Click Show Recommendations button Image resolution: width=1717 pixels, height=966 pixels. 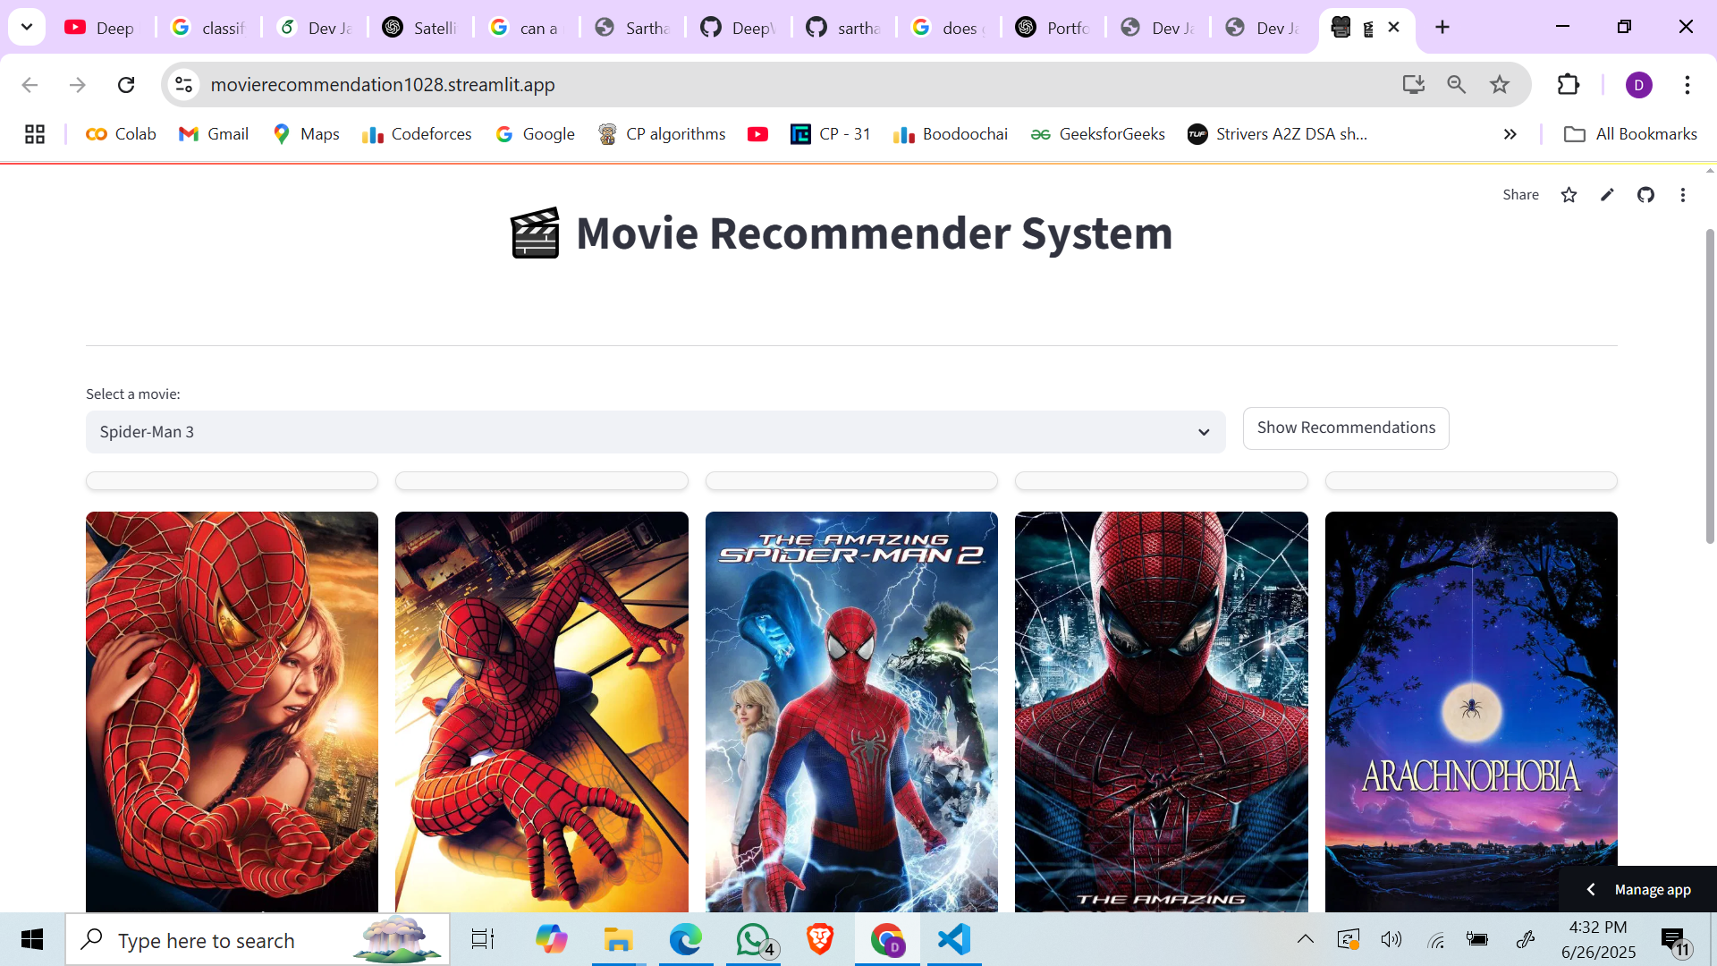(1346, 428)
